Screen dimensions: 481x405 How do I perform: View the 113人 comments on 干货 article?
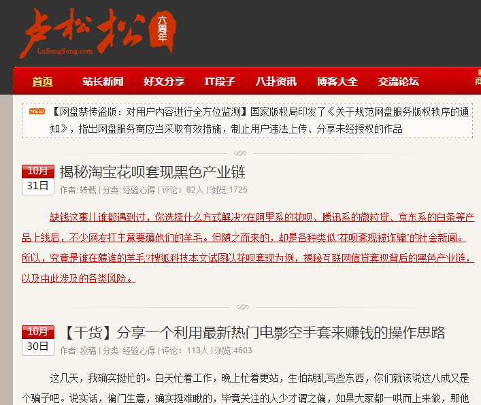point(197,351)
